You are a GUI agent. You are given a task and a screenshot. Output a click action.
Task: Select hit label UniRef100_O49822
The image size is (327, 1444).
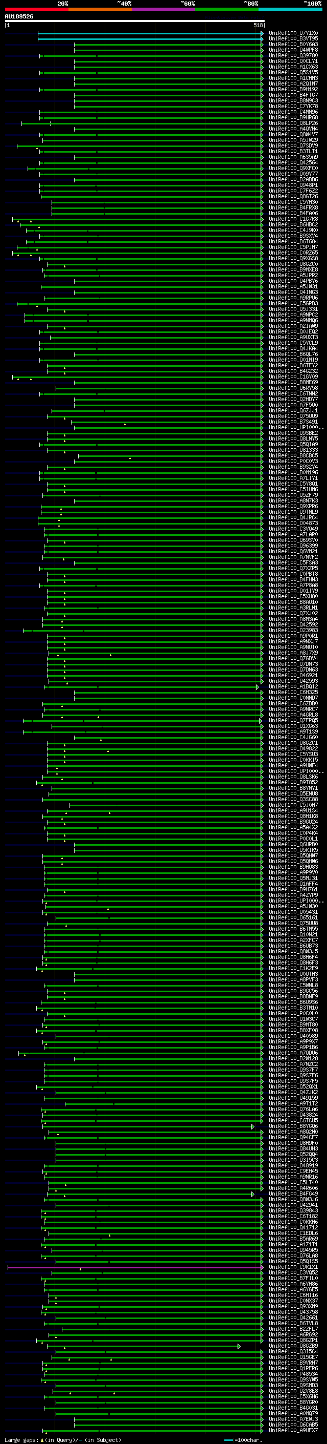coord(293,748)
